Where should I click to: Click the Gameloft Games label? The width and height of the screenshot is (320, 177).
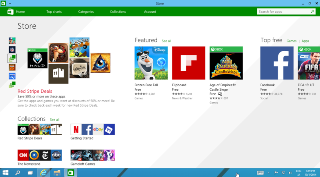[x=83, y=164]
